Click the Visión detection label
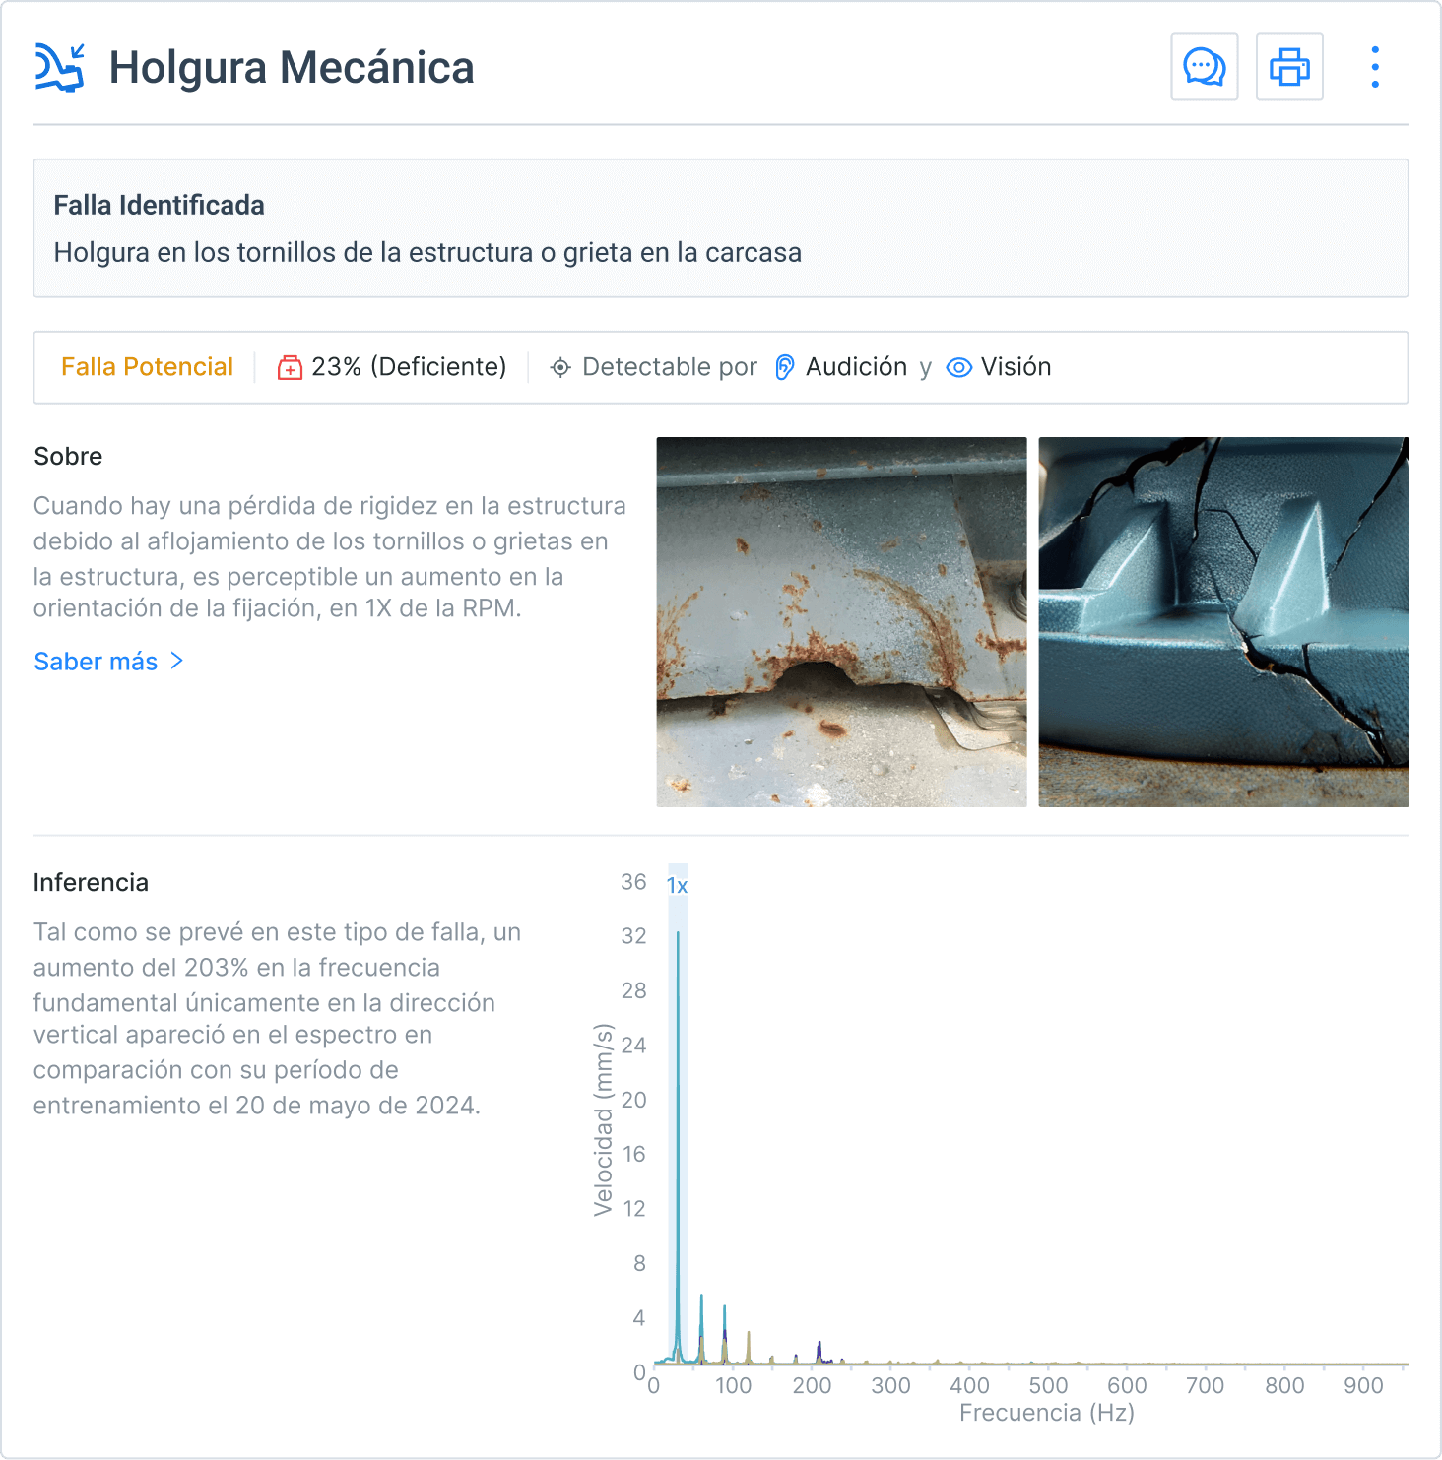 click(x=1016, y=367)
